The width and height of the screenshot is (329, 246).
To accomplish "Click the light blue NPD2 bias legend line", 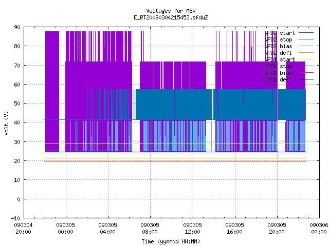I will (x=306, y=46).
